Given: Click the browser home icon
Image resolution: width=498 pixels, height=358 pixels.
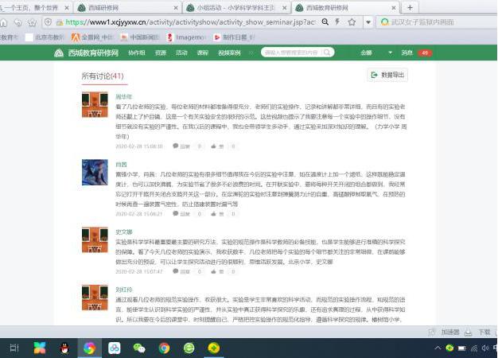Looking at the screenshot, I should tap(3, 22).
